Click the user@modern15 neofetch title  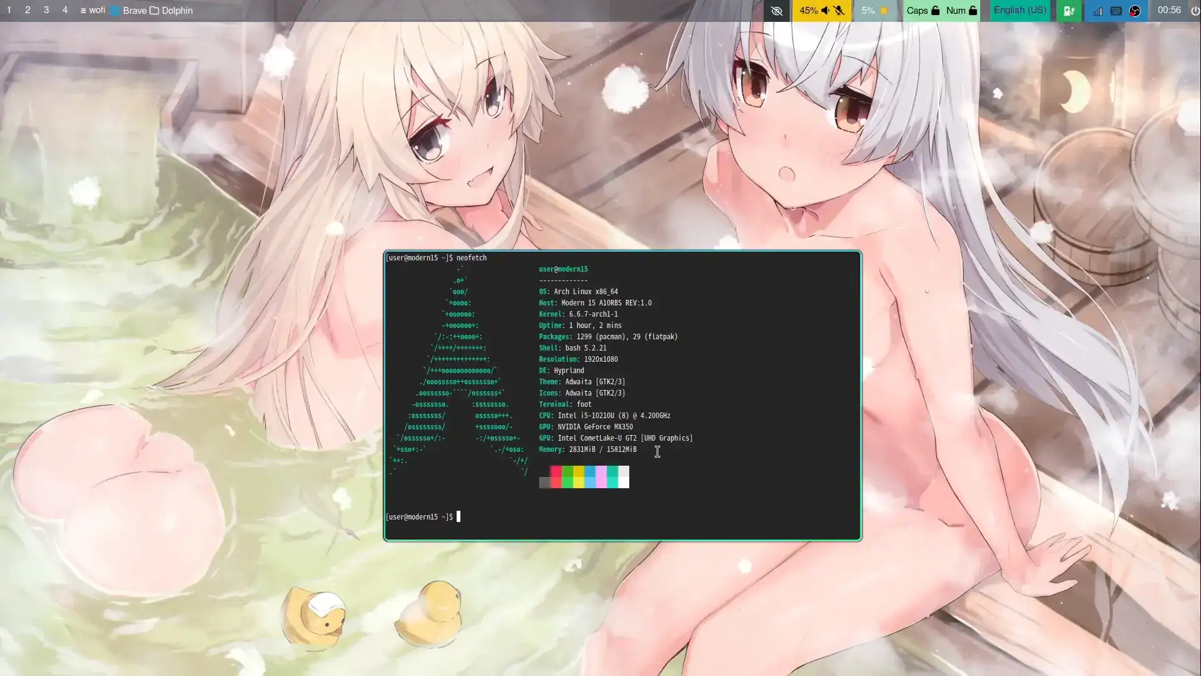[x=563, y=269]
